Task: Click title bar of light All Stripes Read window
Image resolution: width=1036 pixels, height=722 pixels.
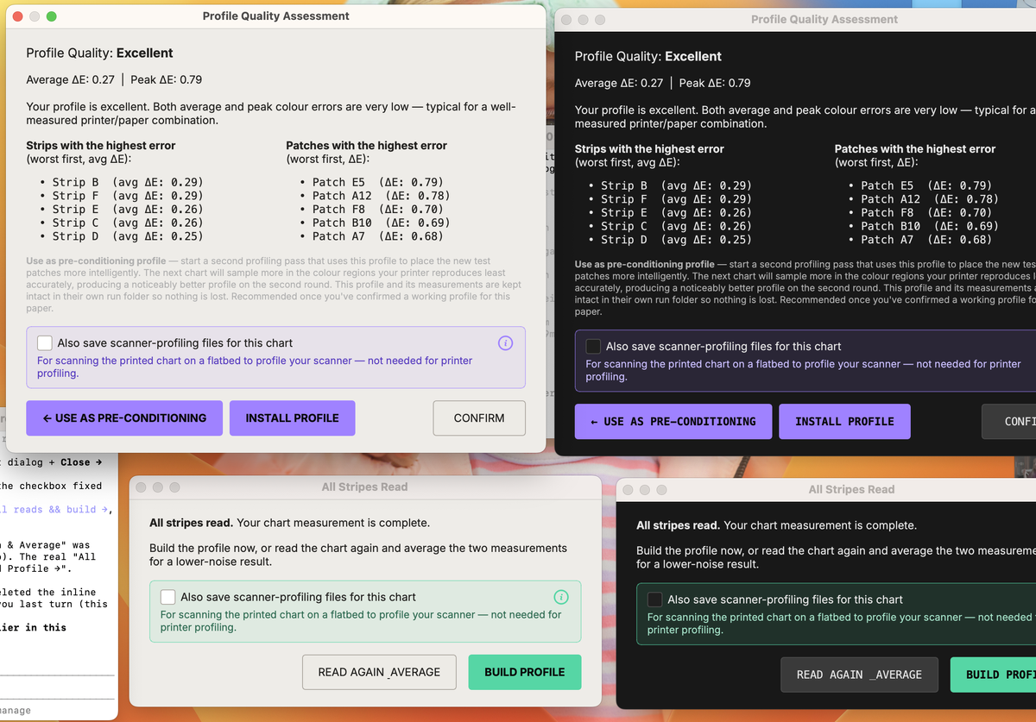Action: [x=364, y=487]
